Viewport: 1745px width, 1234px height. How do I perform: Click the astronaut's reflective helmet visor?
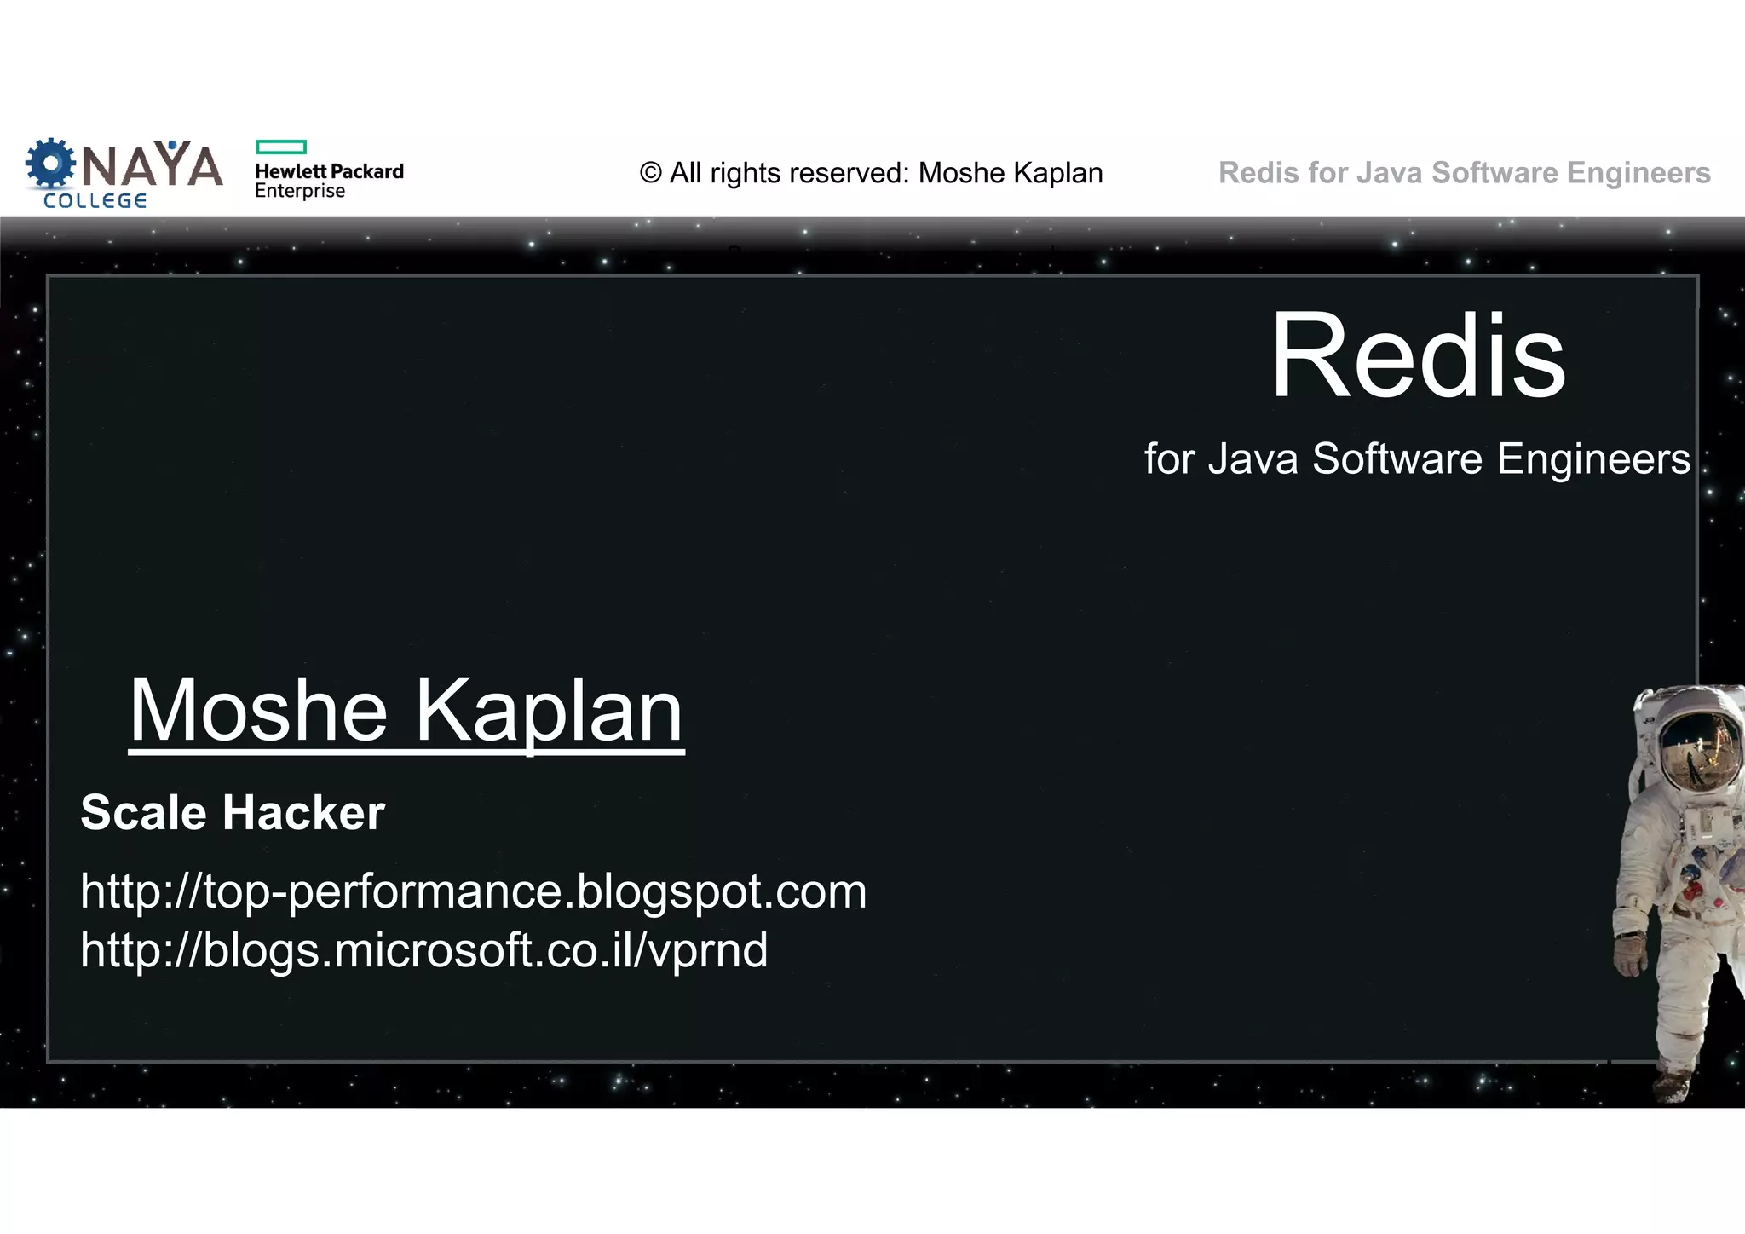1699,752
